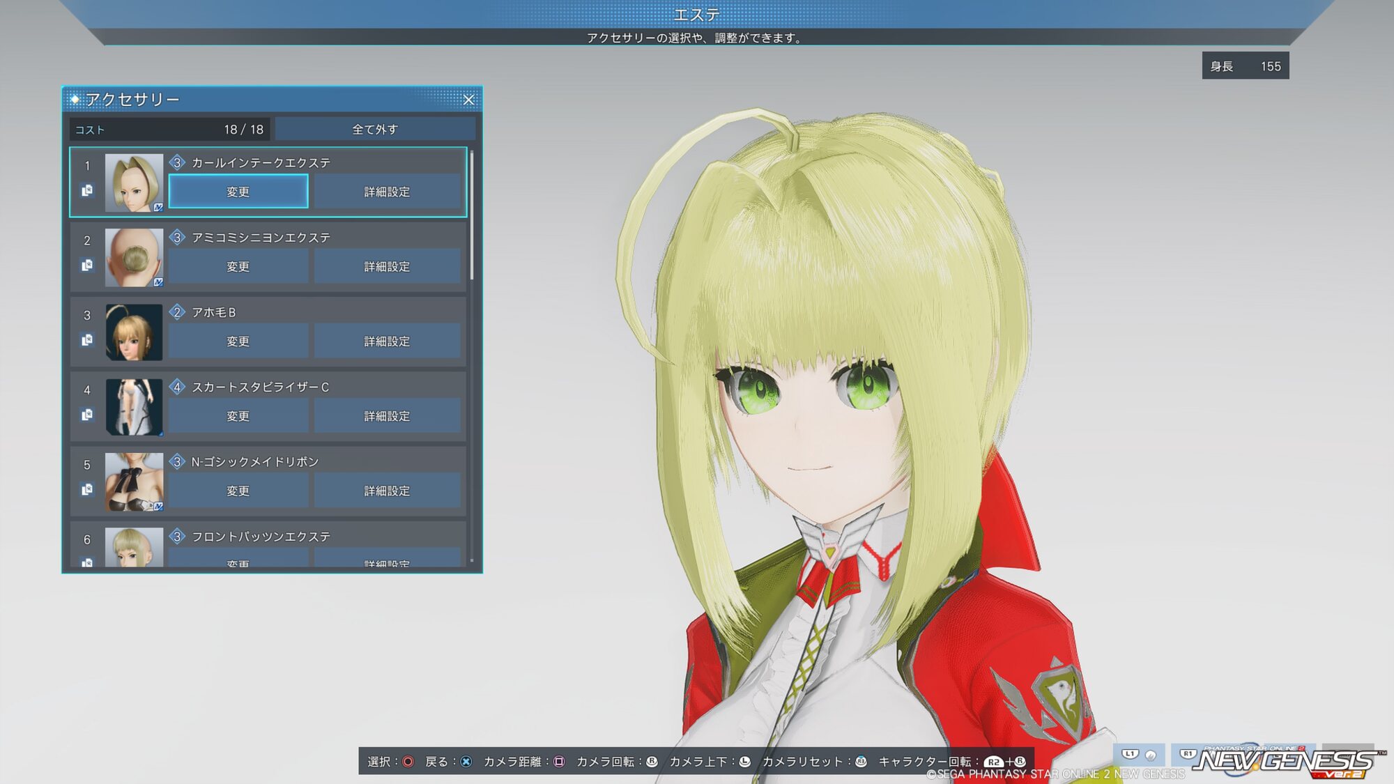The width and height of the screenshot is (1394, 784).
Task: Click the アミコミシニヨンエクステ name label
Action: pos(261,238)
